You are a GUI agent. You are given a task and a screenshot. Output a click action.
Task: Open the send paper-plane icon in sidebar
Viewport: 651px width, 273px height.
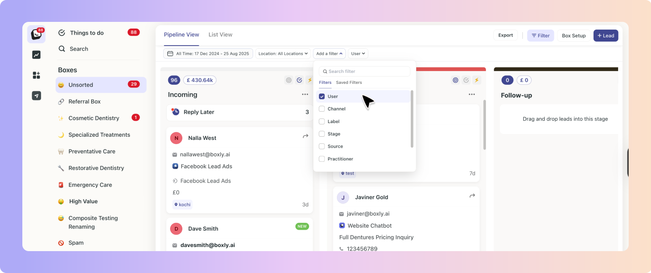tap(36, 95)
